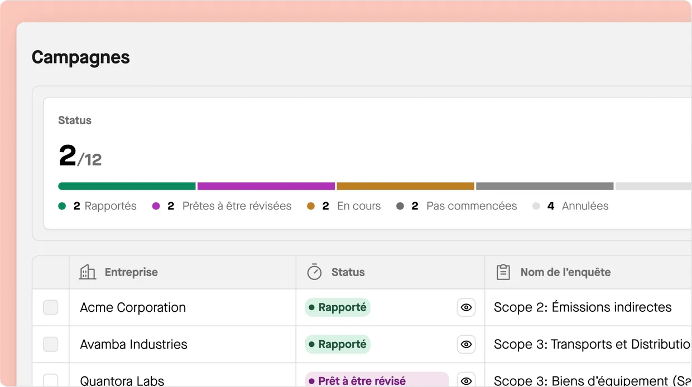
Task: Filter by Annulées legend item
Action: click(x=584, y=206)
